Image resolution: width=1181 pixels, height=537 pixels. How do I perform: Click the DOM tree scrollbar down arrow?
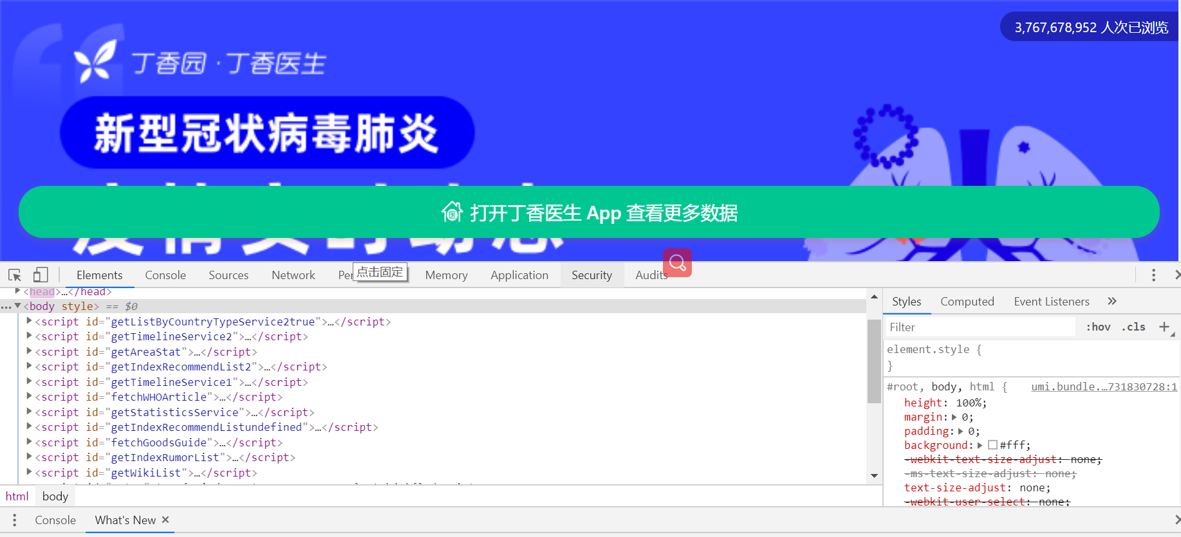pos(874,476)
